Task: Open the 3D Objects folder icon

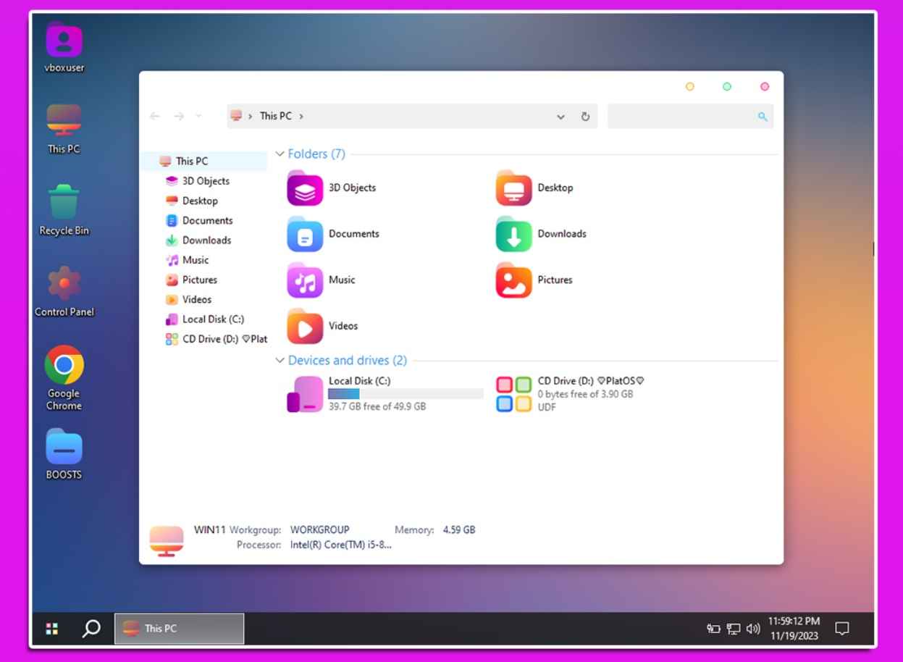Action: (x=305, y=188)
